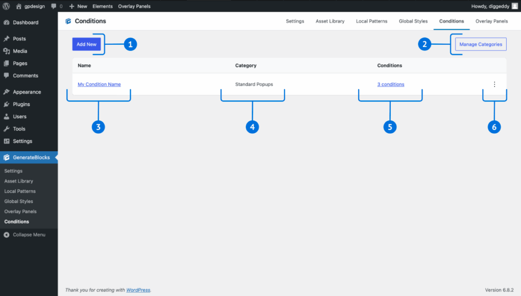Click the Add New button

click(x=86, y=44)
